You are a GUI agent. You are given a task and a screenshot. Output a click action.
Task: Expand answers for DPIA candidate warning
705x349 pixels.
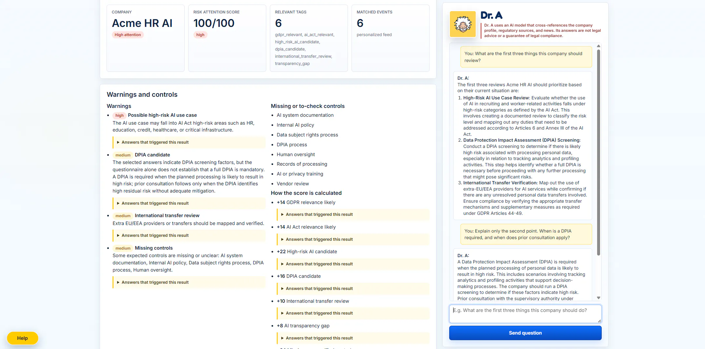coord(189,203)
